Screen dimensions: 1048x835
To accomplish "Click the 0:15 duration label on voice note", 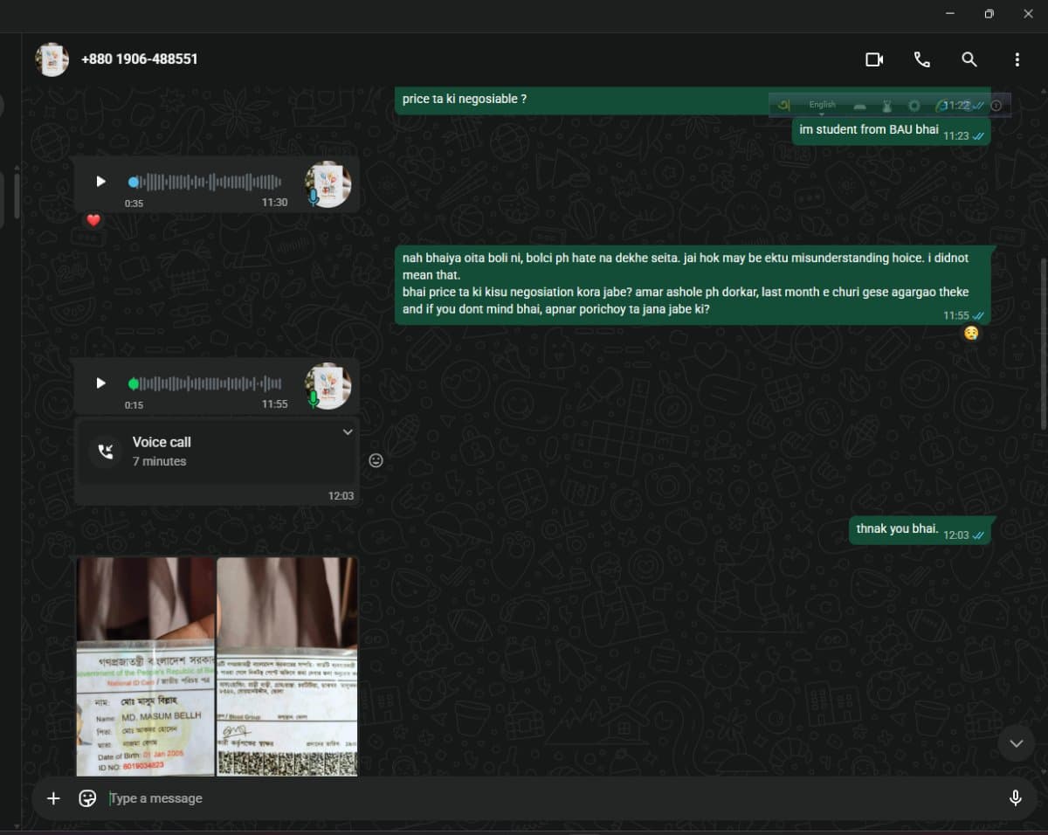I will (x=134, y=405).
